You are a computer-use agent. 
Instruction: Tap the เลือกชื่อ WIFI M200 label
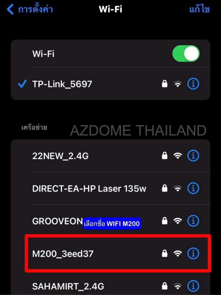coord(112,224)
